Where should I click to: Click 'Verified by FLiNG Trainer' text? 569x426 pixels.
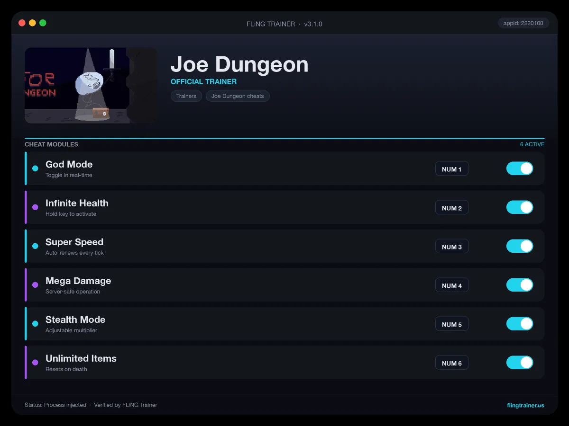126,405
